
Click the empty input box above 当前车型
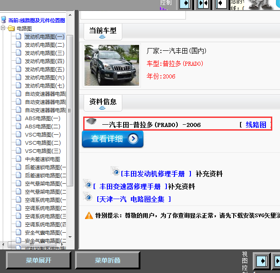click(x=133, y=15)
